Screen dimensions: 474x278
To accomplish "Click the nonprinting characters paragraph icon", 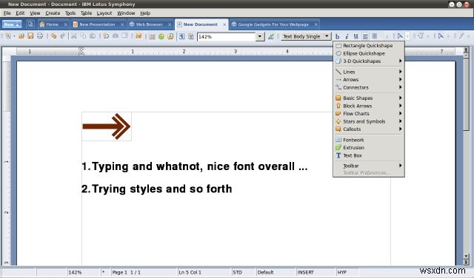I will [181, 36].
